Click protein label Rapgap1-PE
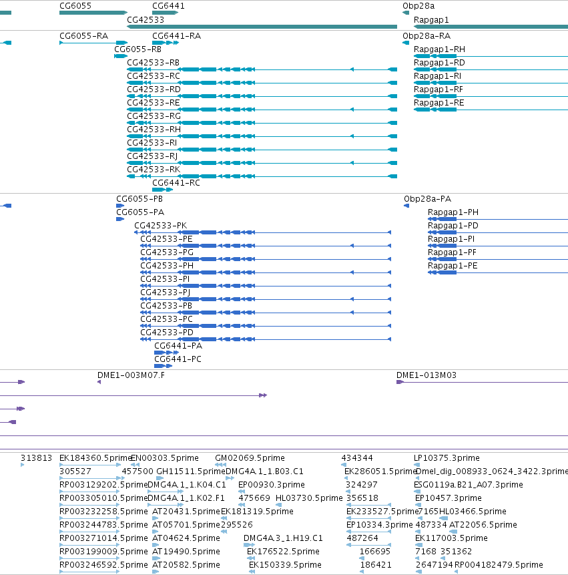The width and height of the screenshot is (568, 575). 453,266
